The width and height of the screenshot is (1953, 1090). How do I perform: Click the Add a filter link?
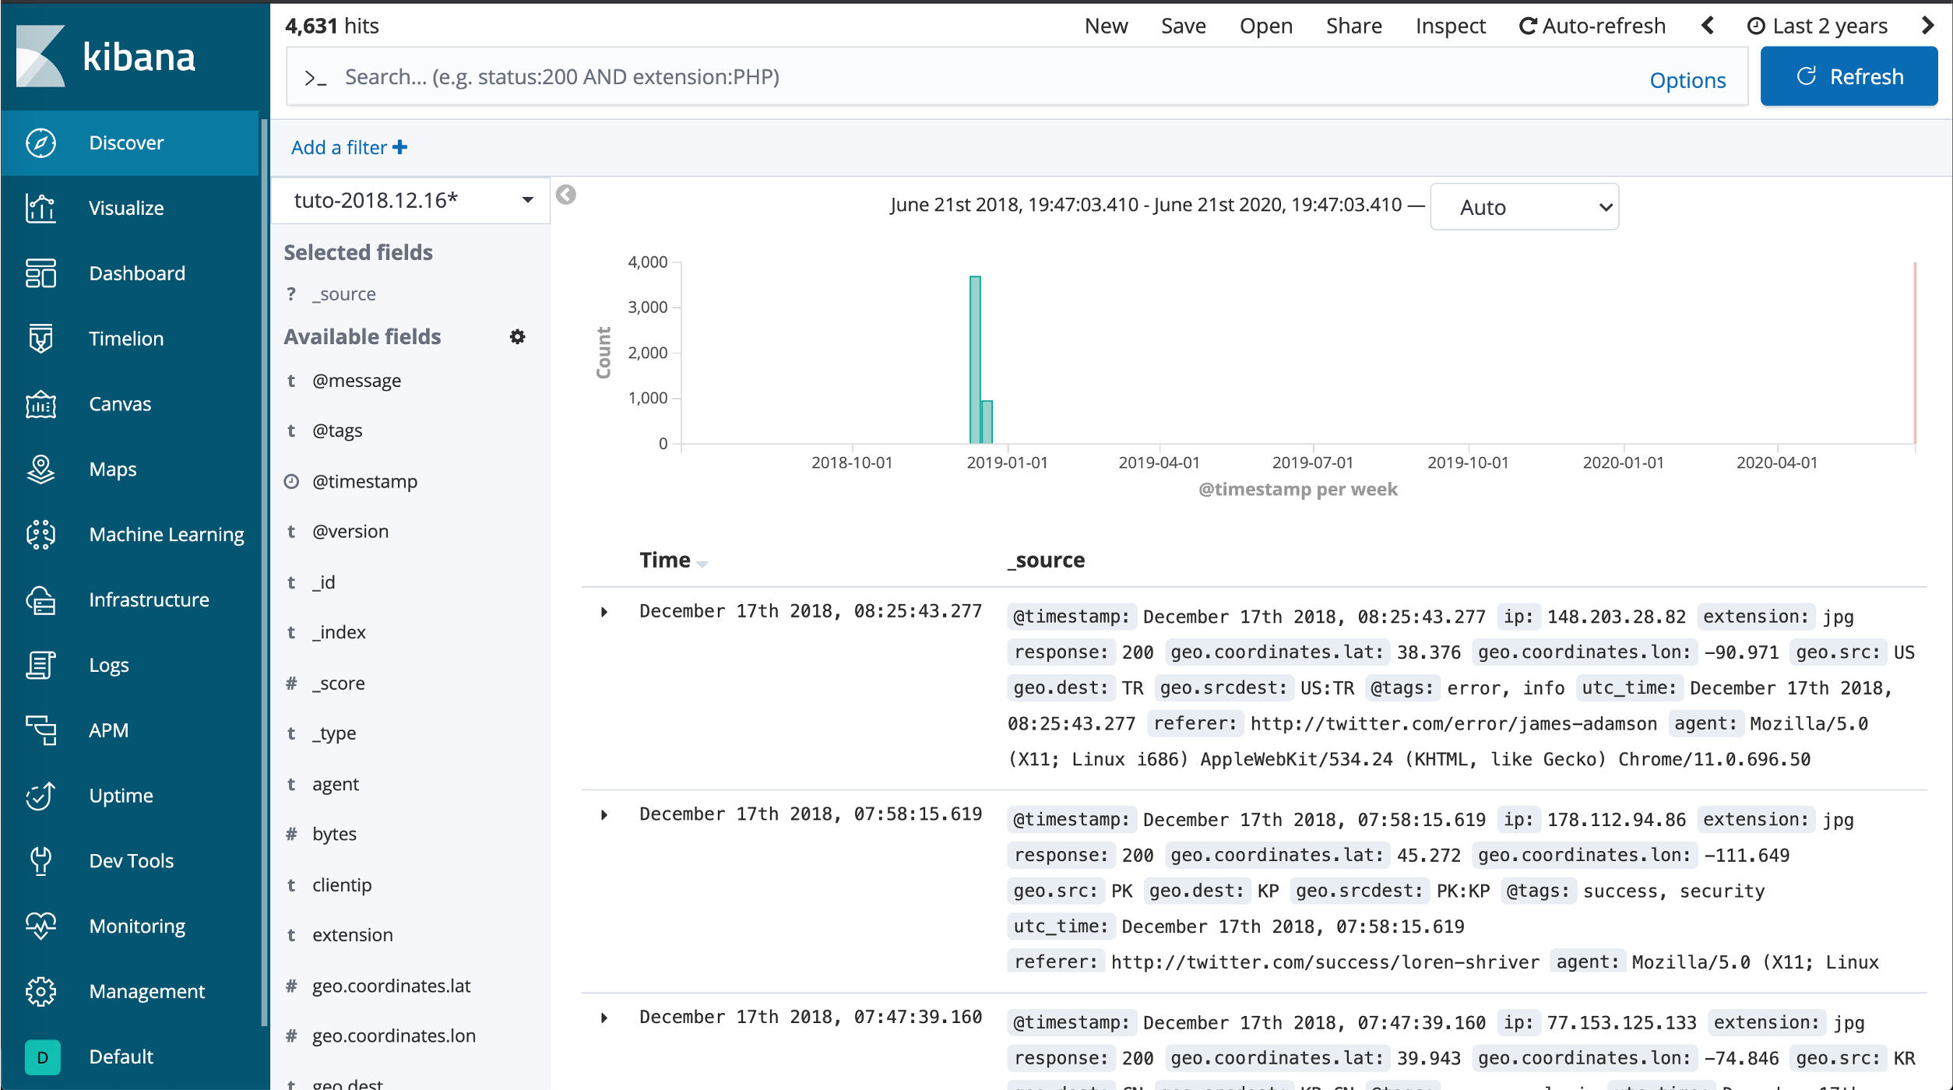[349, 147]
